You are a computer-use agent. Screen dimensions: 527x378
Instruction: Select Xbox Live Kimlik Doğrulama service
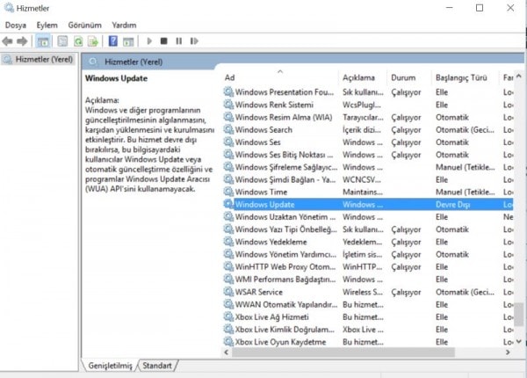click(x=368, y=330)
